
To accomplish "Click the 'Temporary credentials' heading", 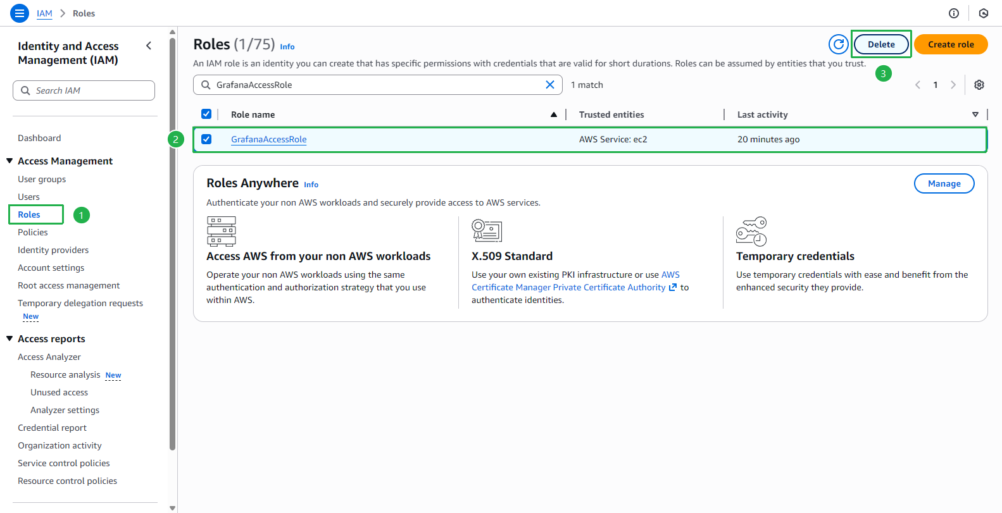I will point(795,256).
